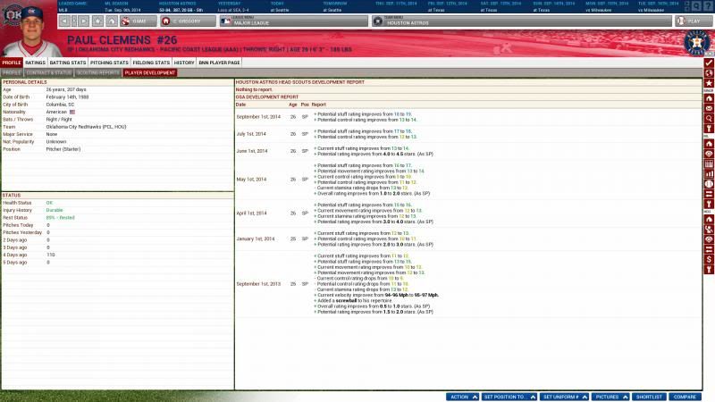Open the BNN Player Page tab
The image size is (715, 402).
pyautogui.click(x=219, y=63)
